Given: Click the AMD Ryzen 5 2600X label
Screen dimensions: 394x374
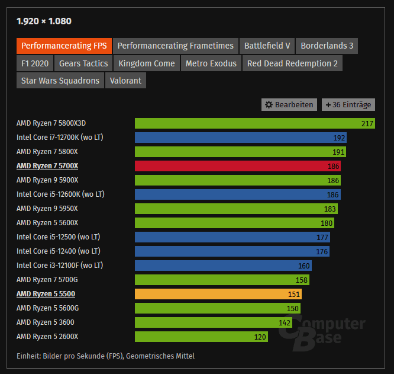Looking at the screenshot, I should click(x=47, y=337).
